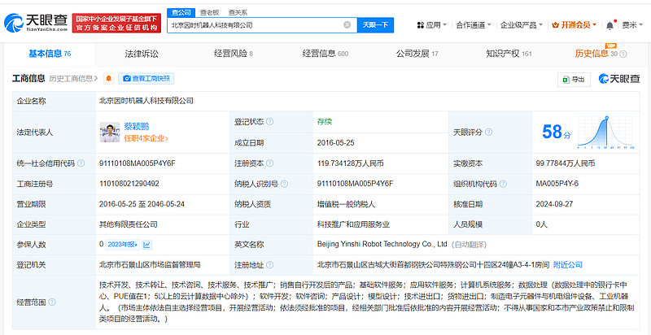
Task: Click 蔡颖鹏's profile photo
Action: (110, 133)
